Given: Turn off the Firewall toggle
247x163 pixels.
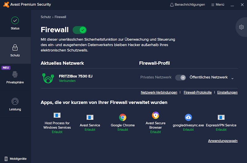Looking at the screenshot, I should [x=80, y=30].
